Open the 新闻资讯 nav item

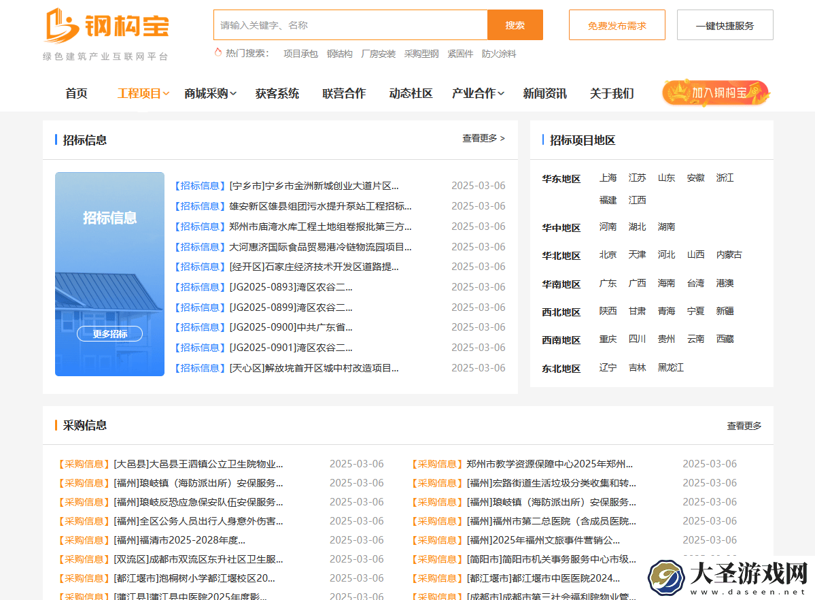(544, 94)
